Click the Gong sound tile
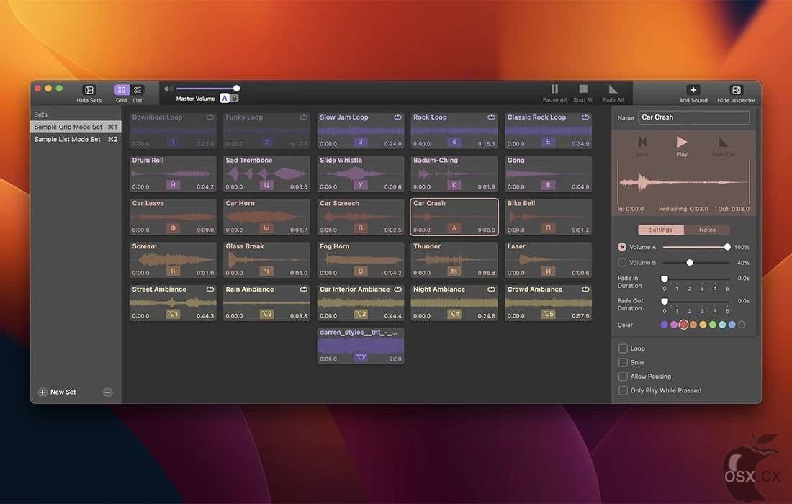Image resolution: width=792 pixels, height=504 pixels. click(x=548, y=174)
